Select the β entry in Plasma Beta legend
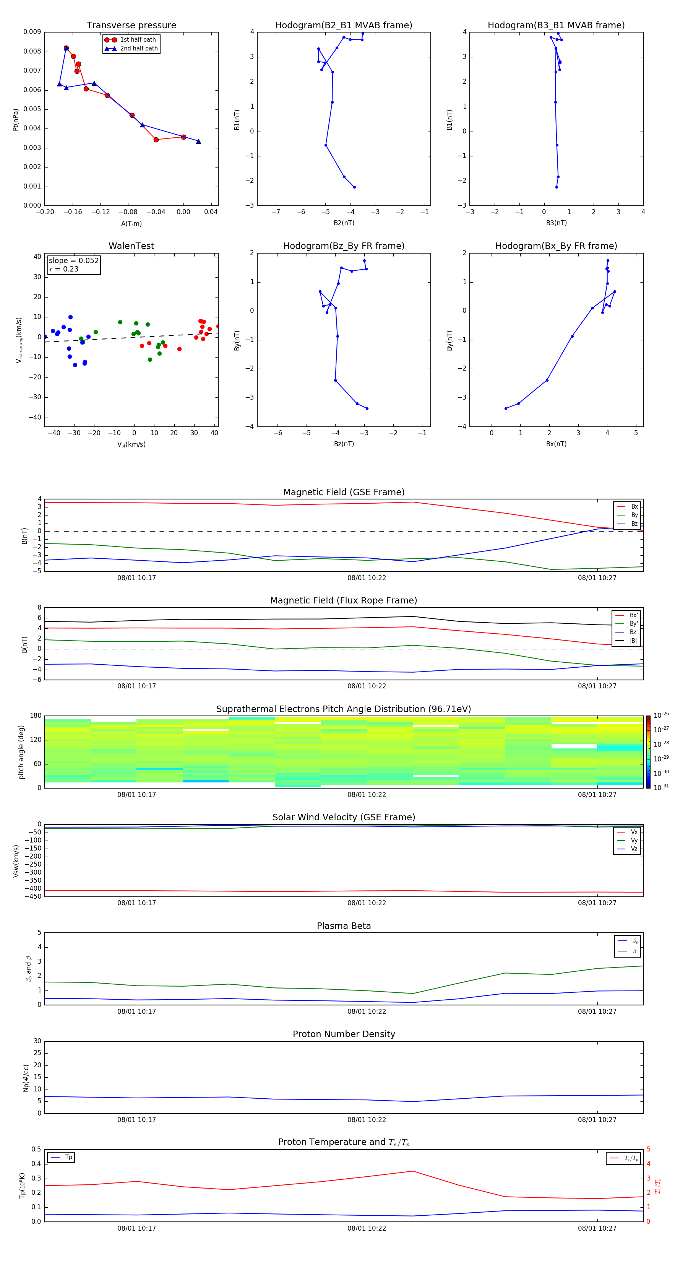The height and width of the screenshot is (1262, 688). pyautogui.click(x=628, y=951)
